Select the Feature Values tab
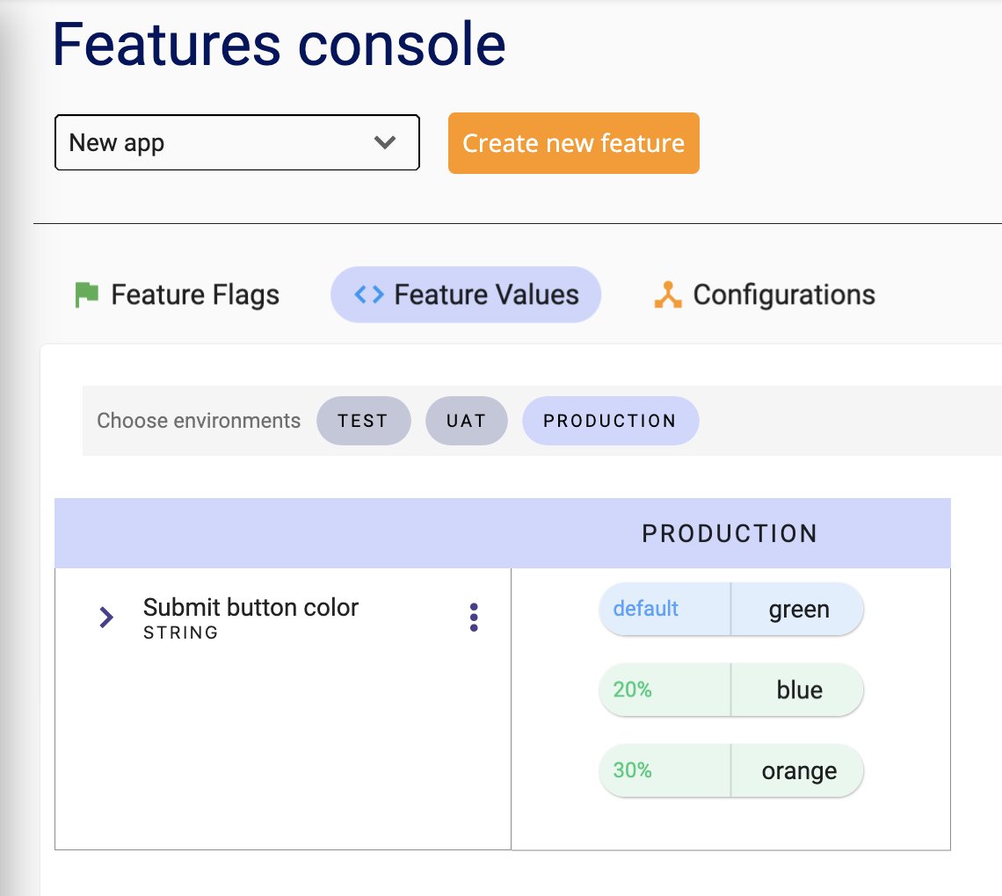 pyautogui.click(x=466, y=294)
